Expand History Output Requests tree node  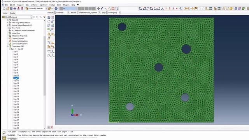pyautogui.click(x=7, y=25)
